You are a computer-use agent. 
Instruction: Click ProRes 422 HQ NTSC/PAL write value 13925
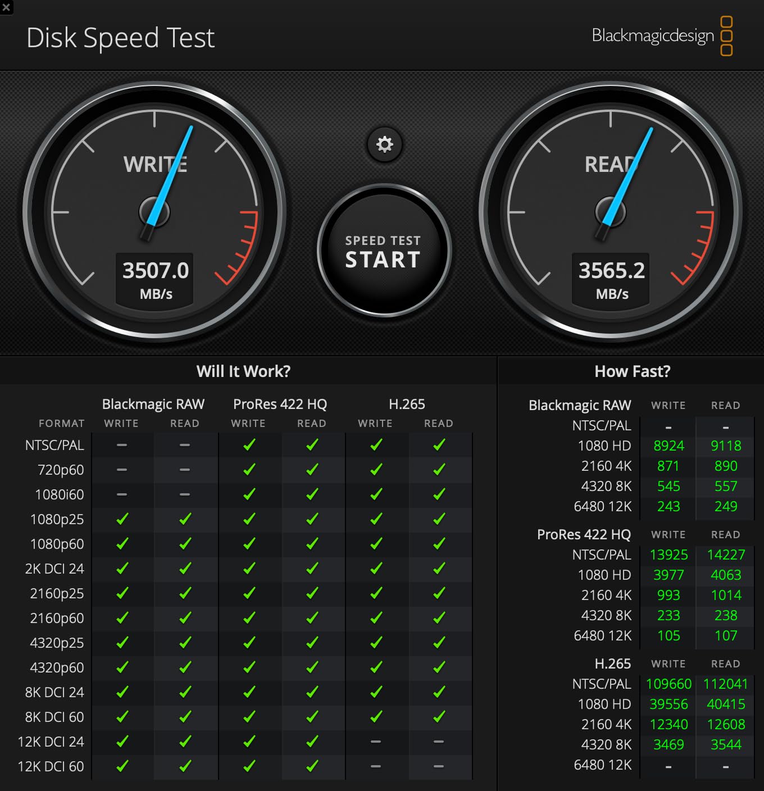point(668,555)
